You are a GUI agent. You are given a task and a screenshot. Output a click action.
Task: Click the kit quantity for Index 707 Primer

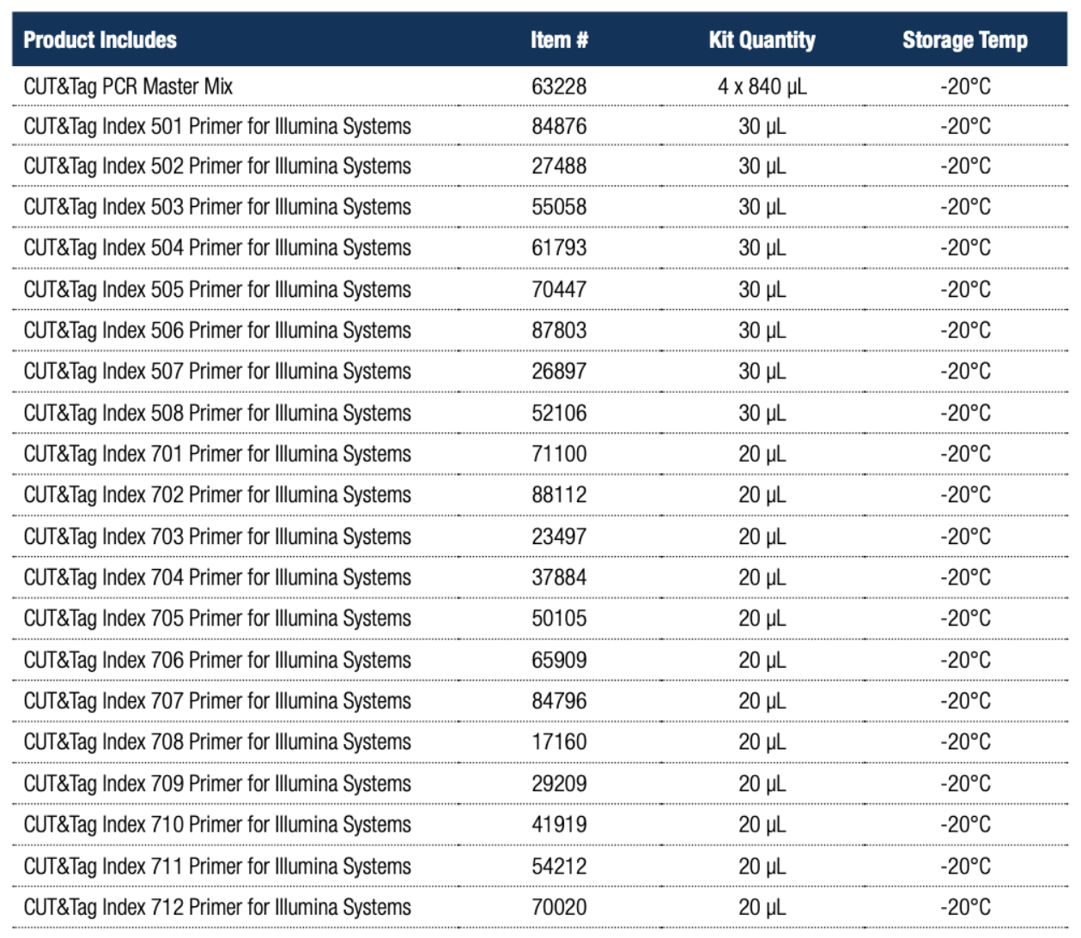tap(762, 701)
